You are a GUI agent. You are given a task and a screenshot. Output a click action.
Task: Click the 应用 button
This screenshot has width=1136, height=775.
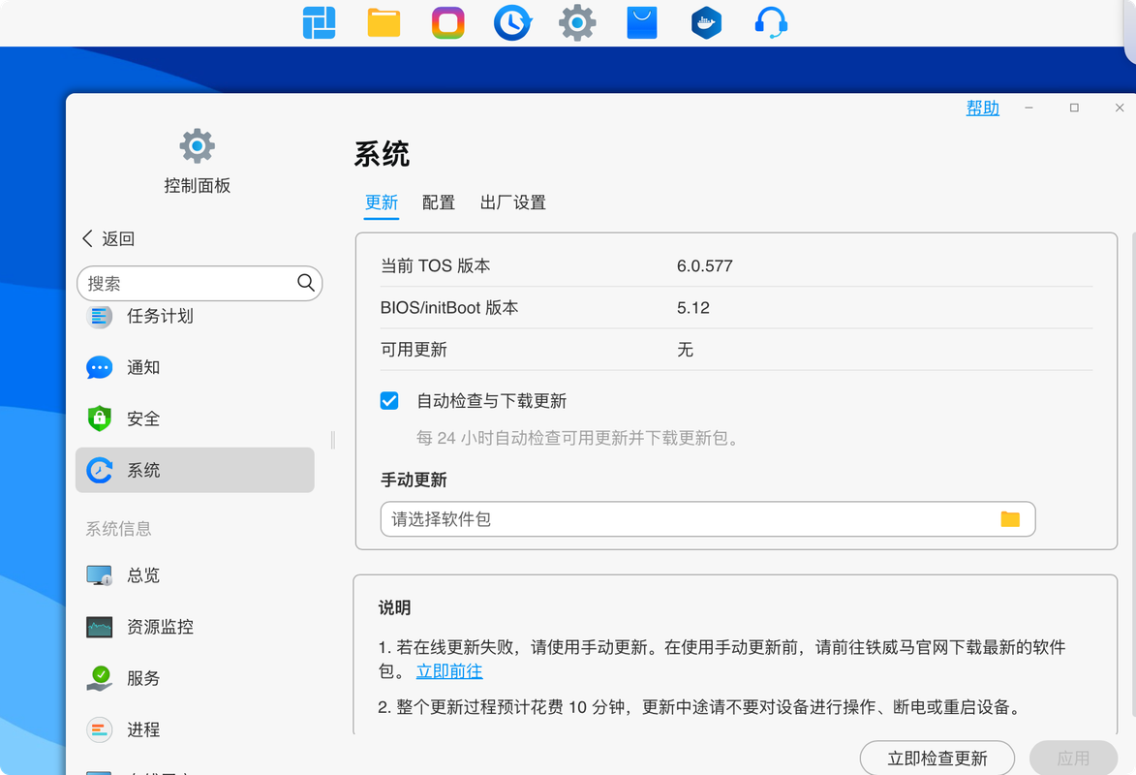pos(1073,759)
